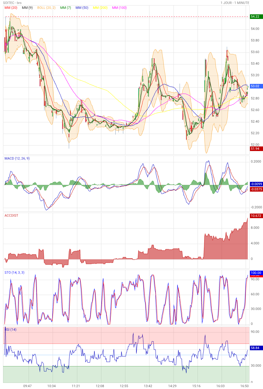Click the '1 JOUR - 1 MINUTE' timeframe label

[x=235, y=3]
